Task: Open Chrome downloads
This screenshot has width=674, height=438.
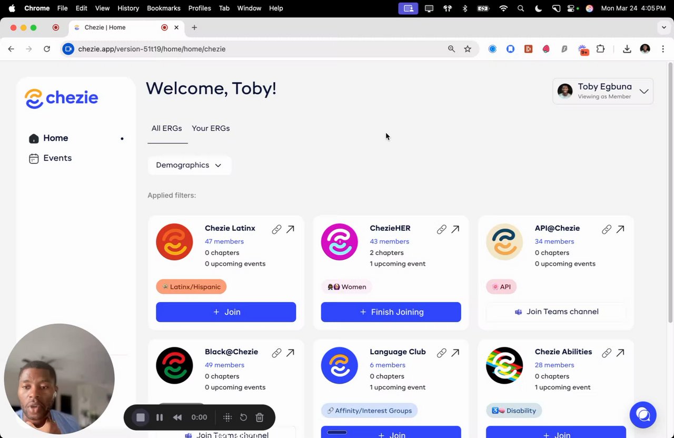Action: coord(627,49)
